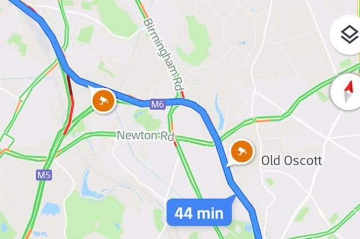Tap the M6 motorway shield
The image size is (360, 239).
tap(158, 105)
